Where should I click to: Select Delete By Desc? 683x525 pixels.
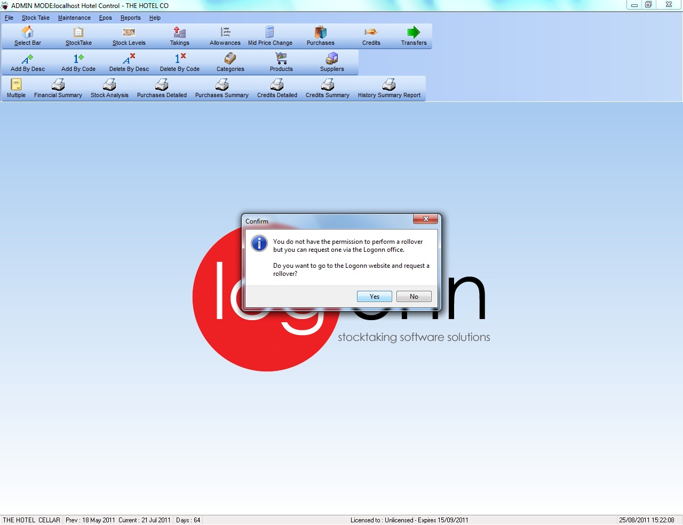(x=129, y=62)
